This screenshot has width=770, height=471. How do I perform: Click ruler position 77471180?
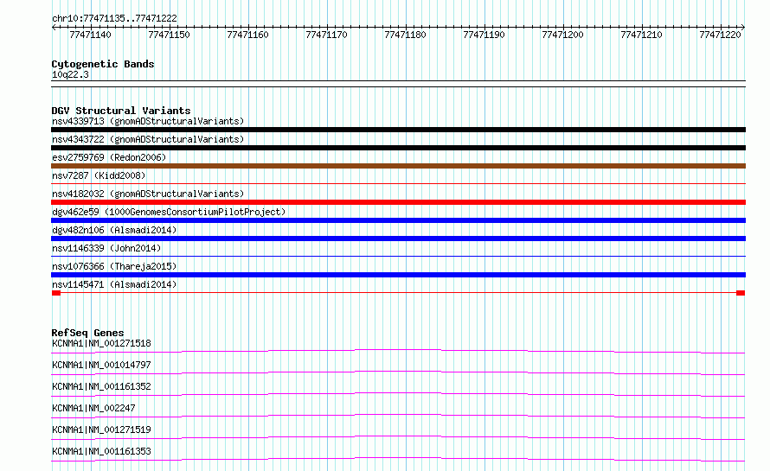pyautogui.click(x=405, y=35)
